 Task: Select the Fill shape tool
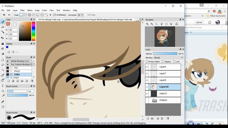pyautogui.click(x=2, y=44)
